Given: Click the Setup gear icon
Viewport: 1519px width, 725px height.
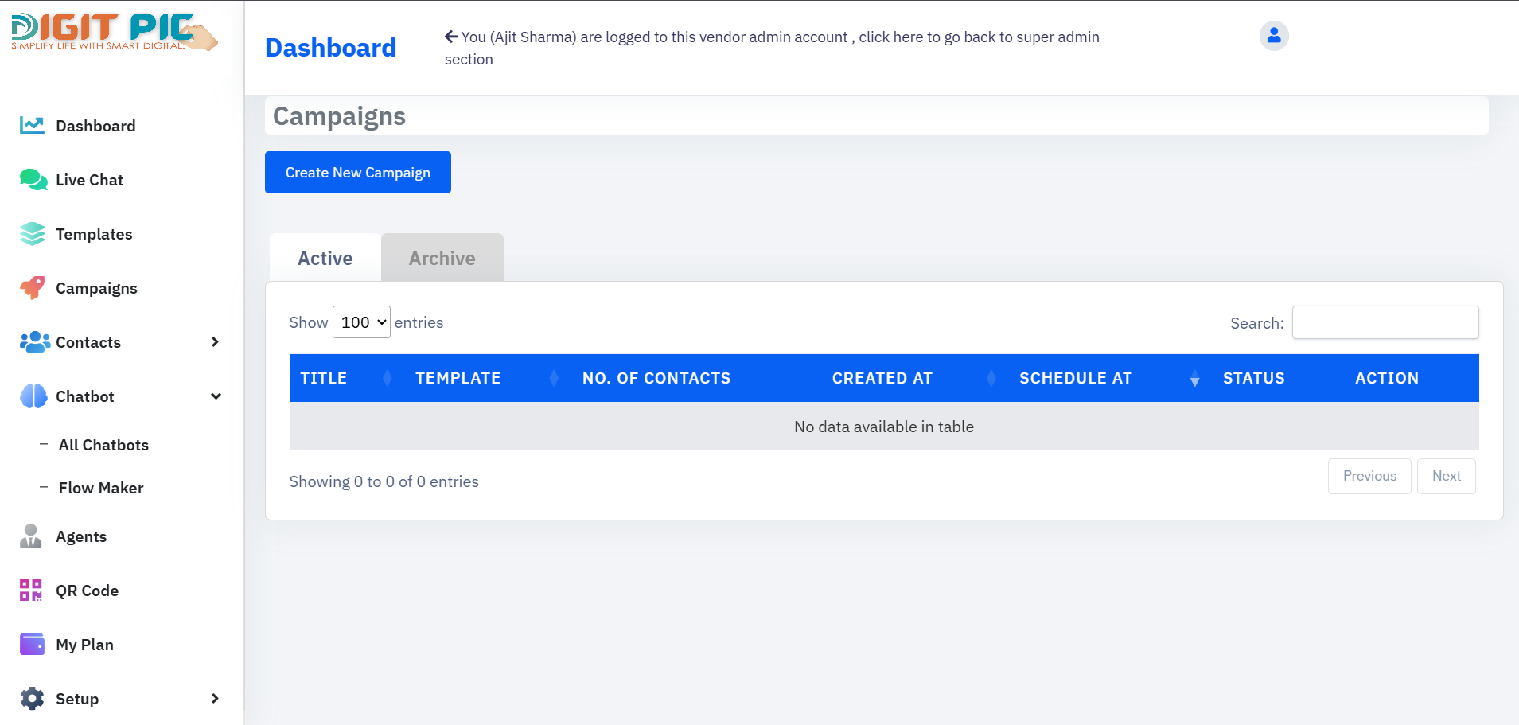Looking at the screenshot, I should (32, 699).
